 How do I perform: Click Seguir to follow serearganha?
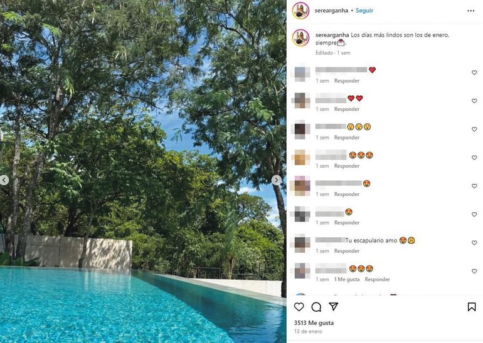point(364,11)
